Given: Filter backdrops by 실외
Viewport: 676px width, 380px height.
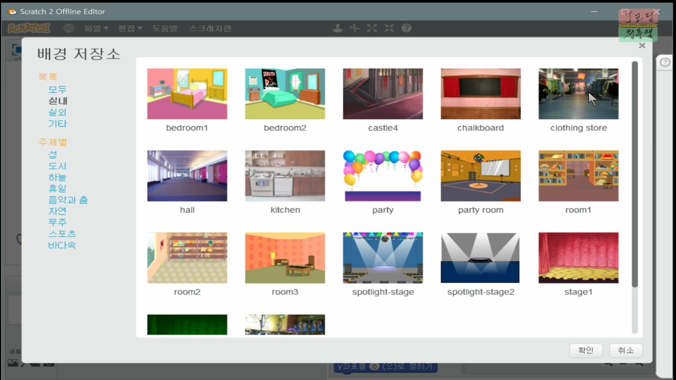Looking at the screenshot, I should (58, 112).
